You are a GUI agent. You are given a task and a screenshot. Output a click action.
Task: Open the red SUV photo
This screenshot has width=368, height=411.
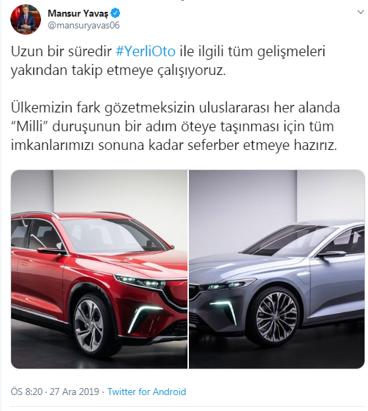(x=99, y=269)
